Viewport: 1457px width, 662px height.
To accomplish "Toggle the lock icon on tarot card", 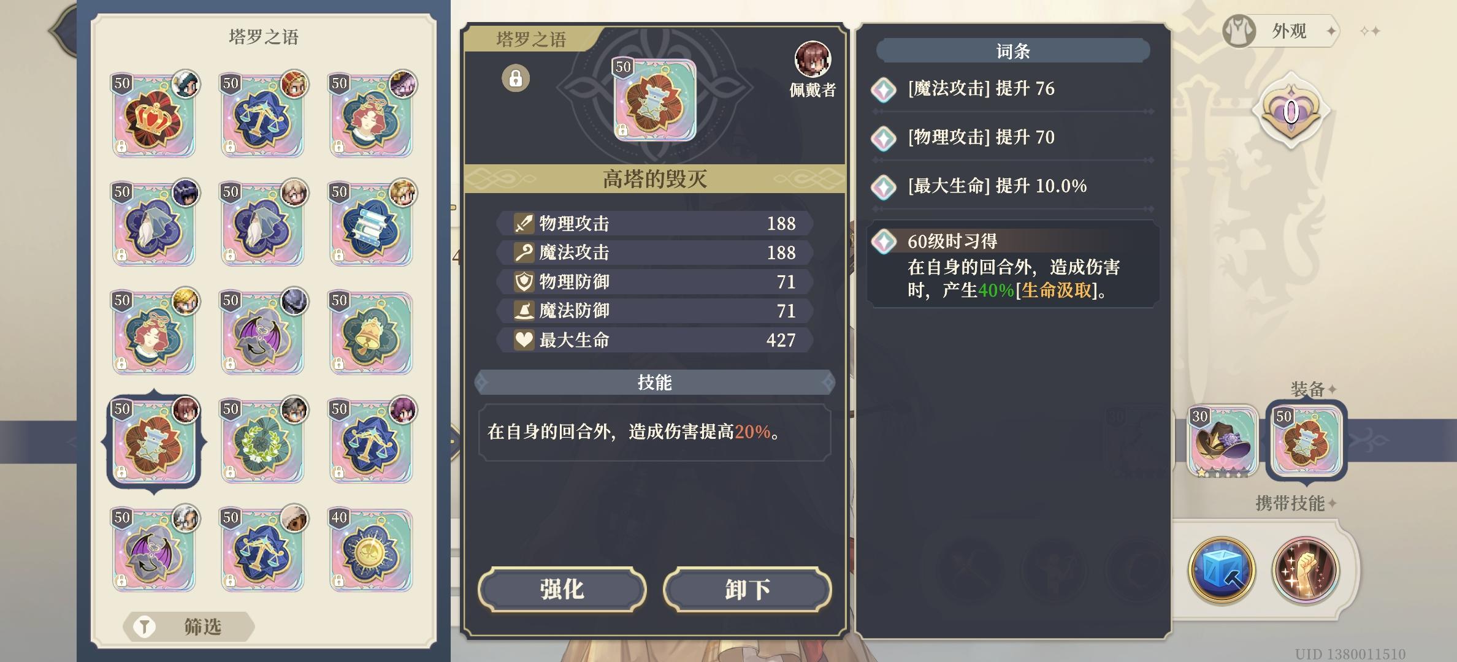I will (516, 78).
